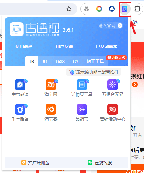Switch to the DY tab
Image resolution: width=144 pixels, height=173 pixels.
coord(76,62)
